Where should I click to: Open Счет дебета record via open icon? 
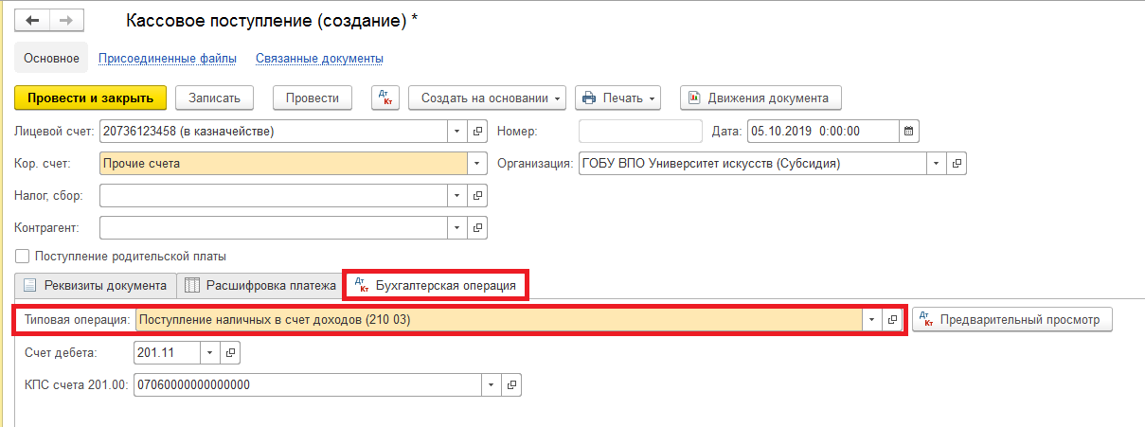click(229, 353)
